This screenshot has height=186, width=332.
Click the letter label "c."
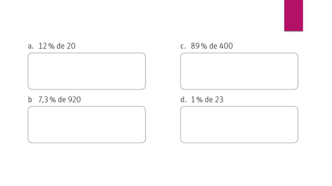click(x=183, y=46)
